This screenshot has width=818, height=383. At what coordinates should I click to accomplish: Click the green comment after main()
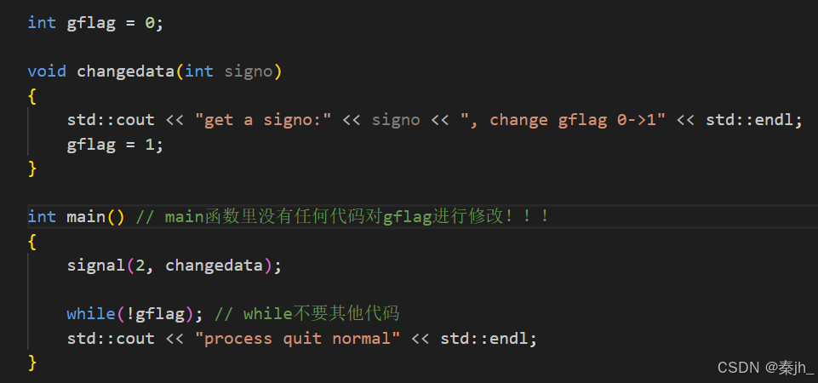coord(343,216)
